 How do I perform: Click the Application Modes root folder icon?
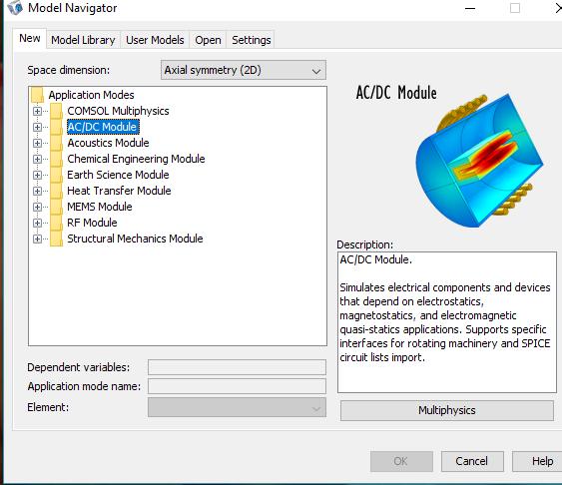coord(37,95)
